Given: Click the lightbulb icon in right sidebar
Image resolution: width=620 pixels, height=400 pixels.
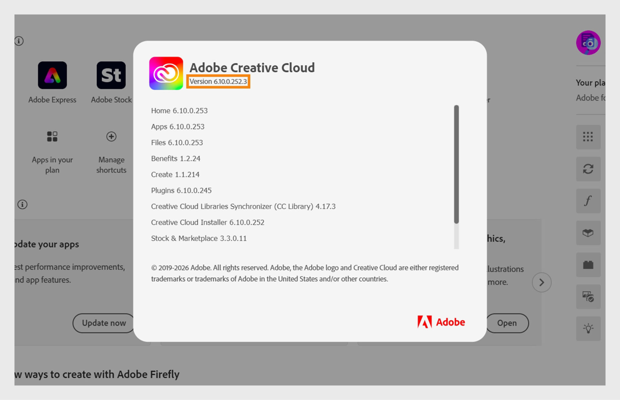Looking at the screenshot, I should pyautogui.click(x=588, y=328).
